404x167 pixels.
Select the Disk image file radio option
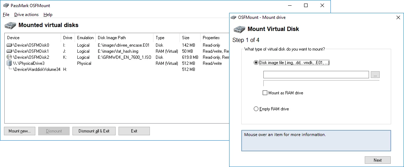pos(256,63)
